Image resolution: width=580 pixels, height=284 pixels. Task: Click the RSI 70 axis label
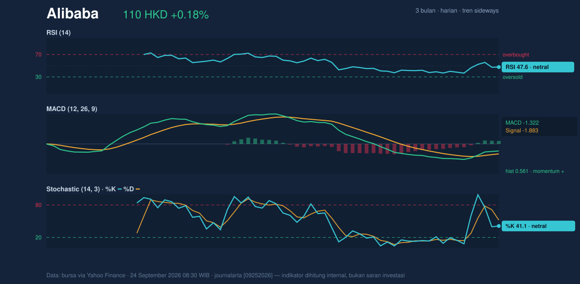pos(38,55)
